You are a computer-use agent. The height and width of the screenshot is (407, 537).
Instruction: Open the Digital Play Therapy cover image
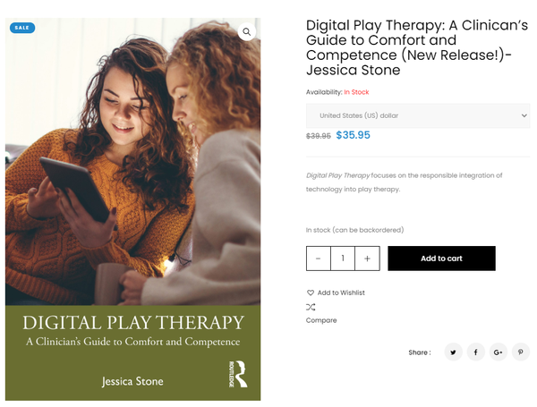coord(132,209)
